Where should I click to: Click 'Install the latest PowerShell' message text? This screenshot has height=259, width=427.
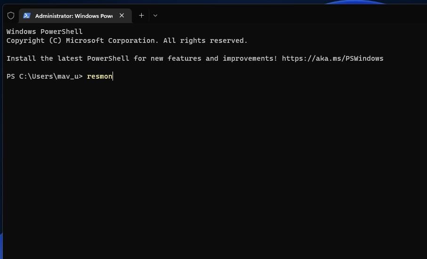coord(142,58)
